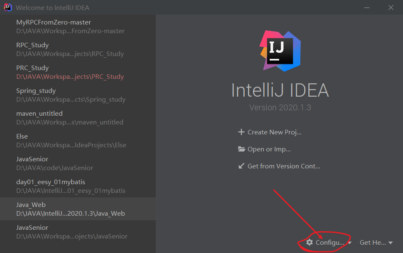Image resolution: width=403 pixels, height=253 pixels.
Task: Open recent project PRC_Study
Action: (78, 72)
